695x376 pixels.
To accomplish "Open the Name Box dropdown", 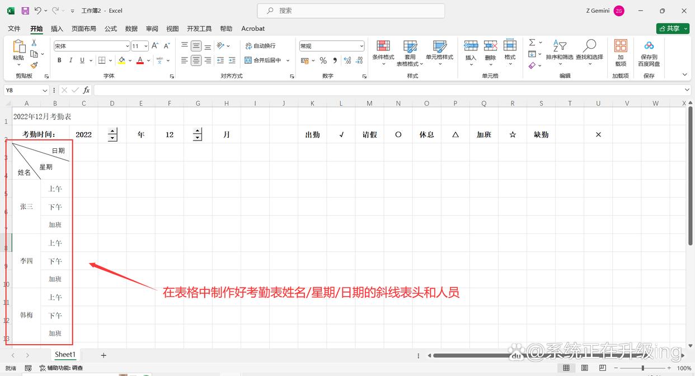I will tap(45, 90).
